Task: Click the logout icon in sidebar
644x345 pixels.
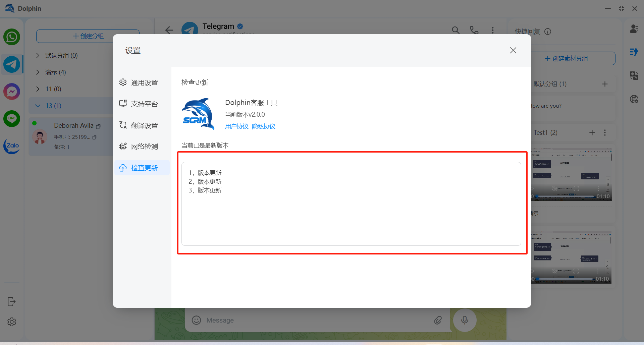Action: pyautogui.click(x=12, y=301)
